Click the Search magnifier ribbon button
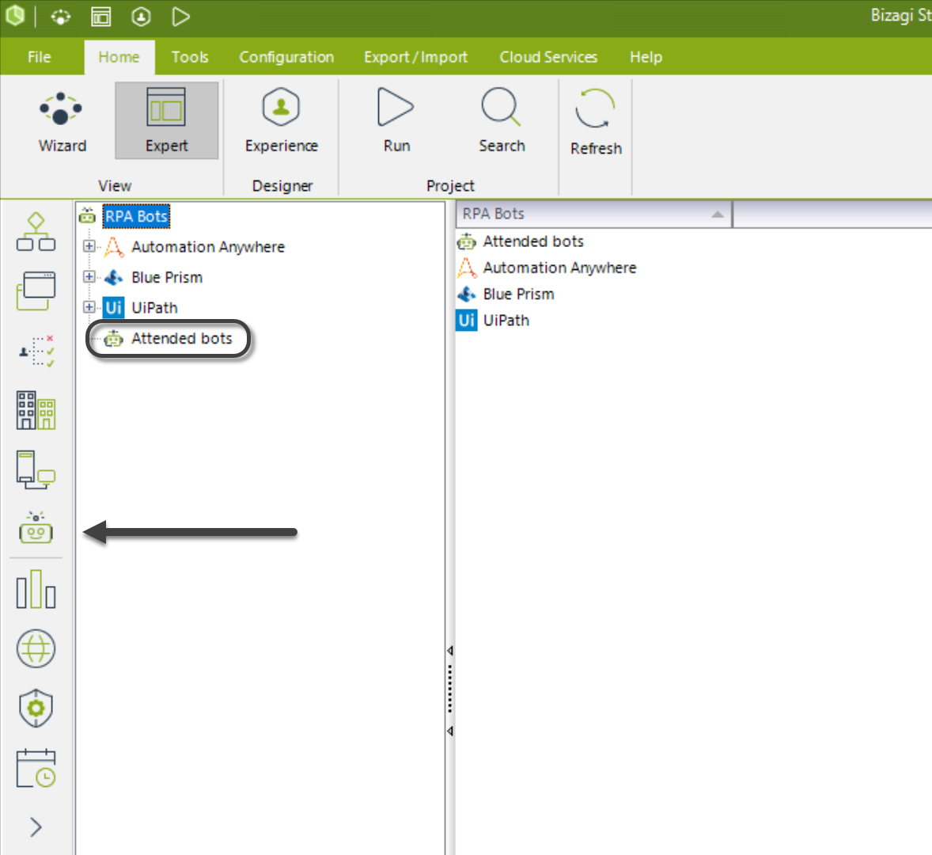 [x=502, y=121]
